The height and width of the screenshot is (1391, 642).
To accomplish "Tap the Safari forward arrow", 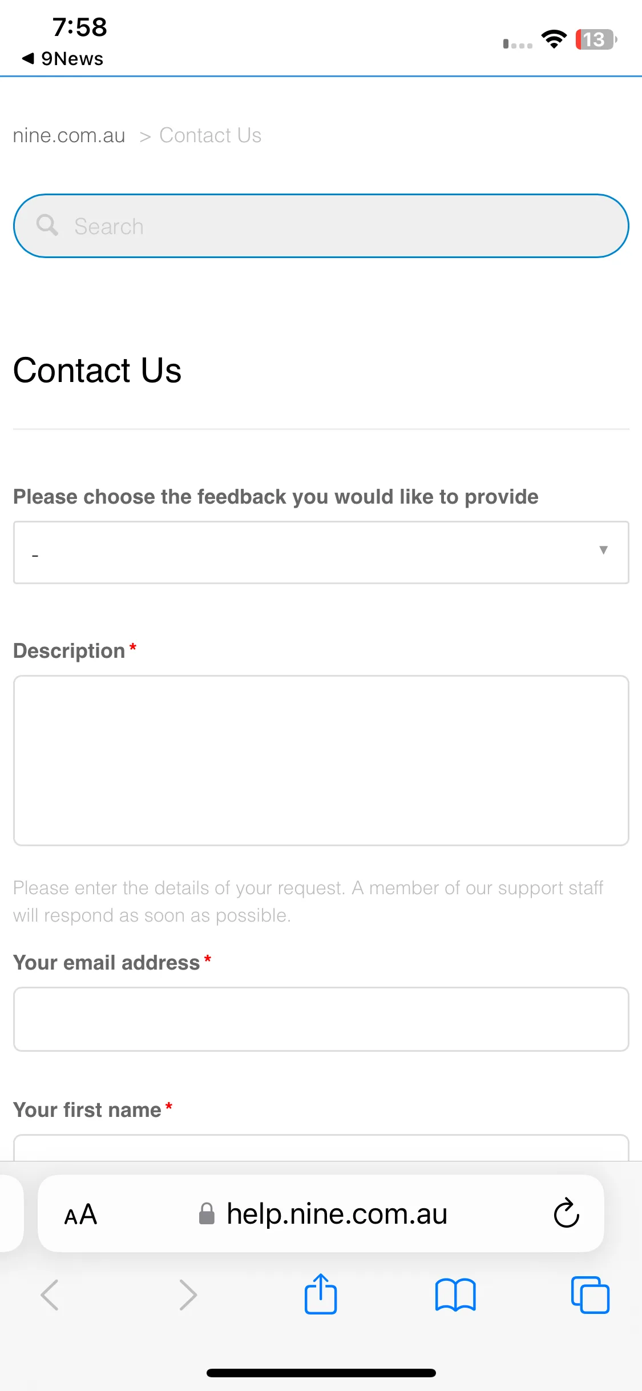I will (188, 1295).
